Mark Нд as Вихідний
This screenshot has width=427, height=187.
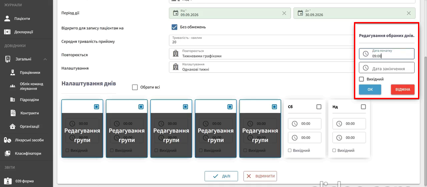tap(334, 151)
